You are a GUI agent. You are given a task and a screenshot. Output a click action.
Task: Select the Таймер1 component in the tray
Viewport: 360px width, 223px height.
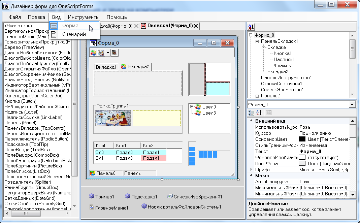(x=102, y=196)
